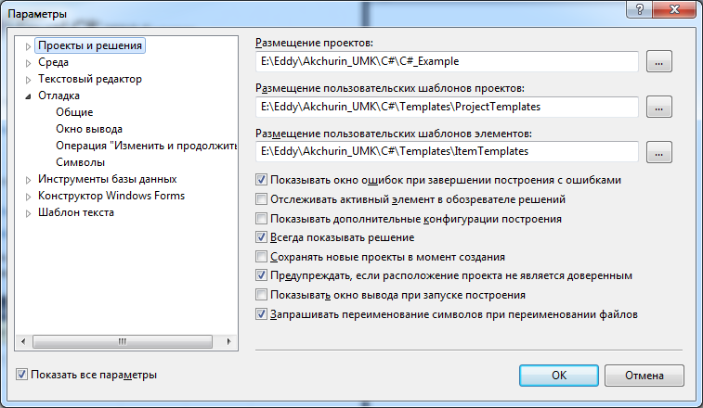Click the 'Размещение проектов' path field
This screenshot has width=703, height=408.
tap(447, 61)
